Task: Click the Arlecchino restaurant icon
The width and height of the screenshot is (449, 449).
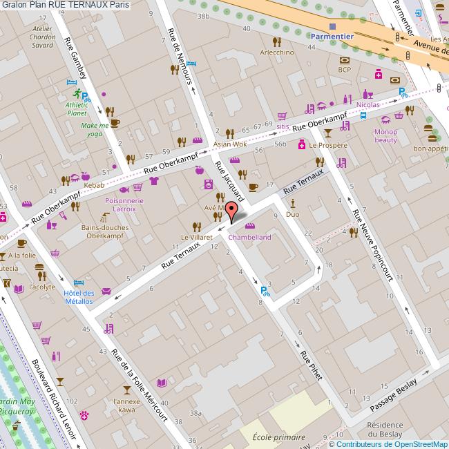Action: [x=276, y=41]
